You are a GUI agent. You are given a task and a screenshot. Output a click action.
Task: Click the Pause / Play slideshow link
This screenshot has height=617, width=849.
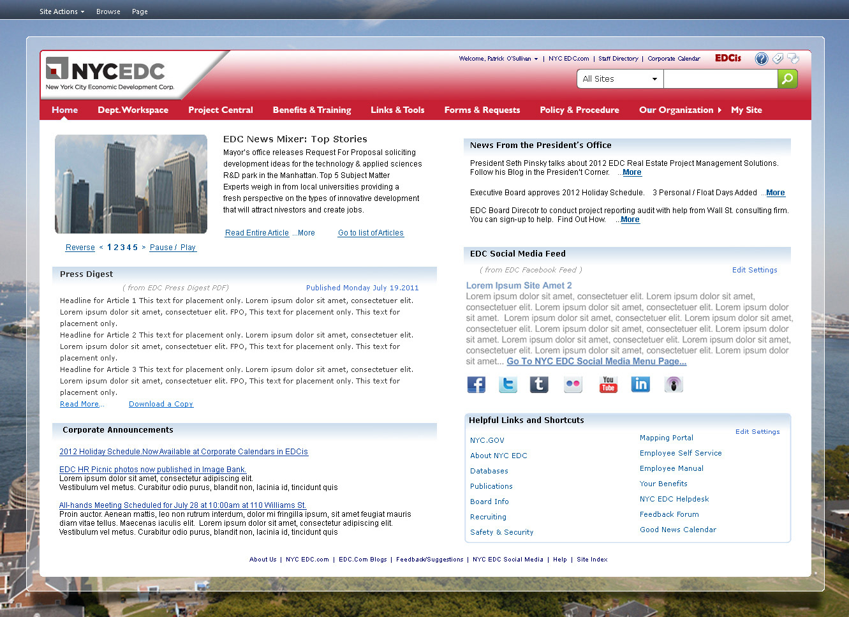pyautogui.click(x=173, y=248)
